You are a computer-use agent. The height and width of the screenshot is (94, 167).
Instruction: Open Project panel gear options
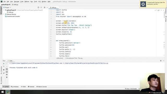pyautogui.click(x=45, y=8)
